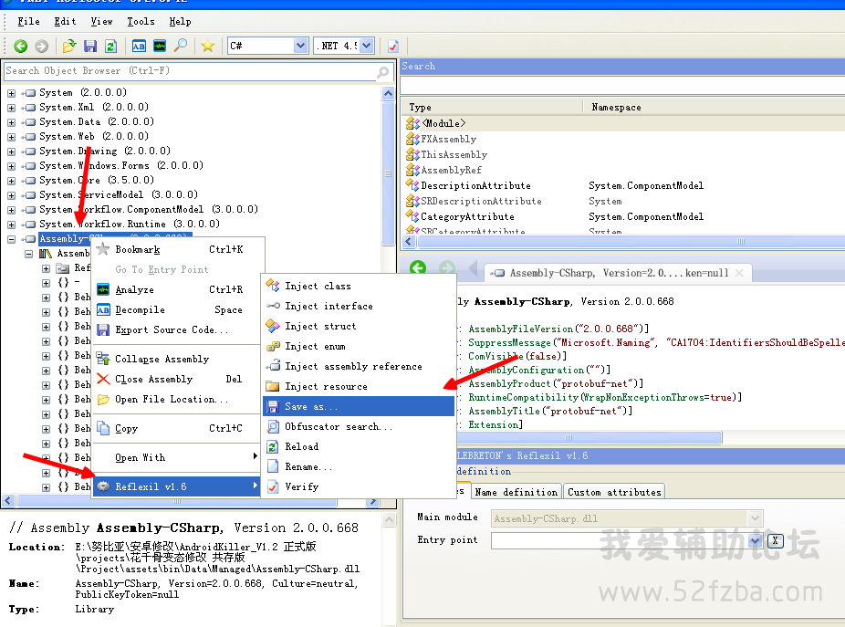Click the Analyzer waveform icon in toolbar
The height and width of the screenshot is (627, 845).
click(160, 46)
